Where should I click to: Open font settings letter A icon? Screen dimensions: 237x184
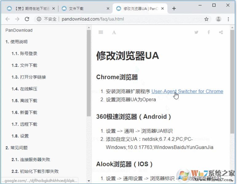tap(114, 32)
